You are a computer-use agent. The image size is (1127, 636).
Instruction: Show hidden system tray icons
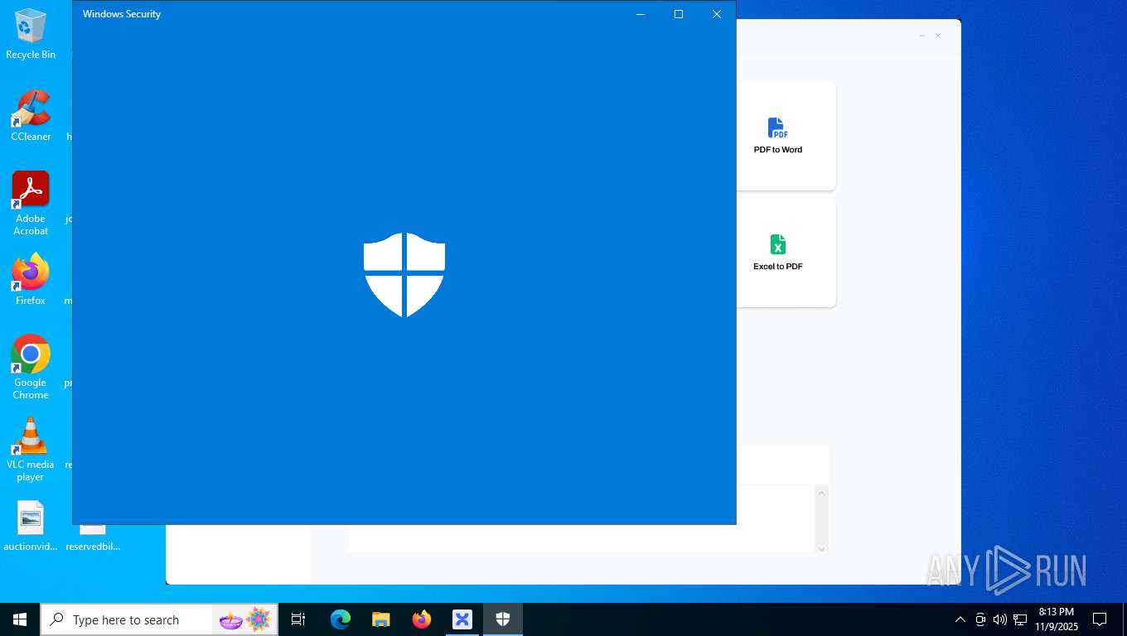[x=960, y=619]
